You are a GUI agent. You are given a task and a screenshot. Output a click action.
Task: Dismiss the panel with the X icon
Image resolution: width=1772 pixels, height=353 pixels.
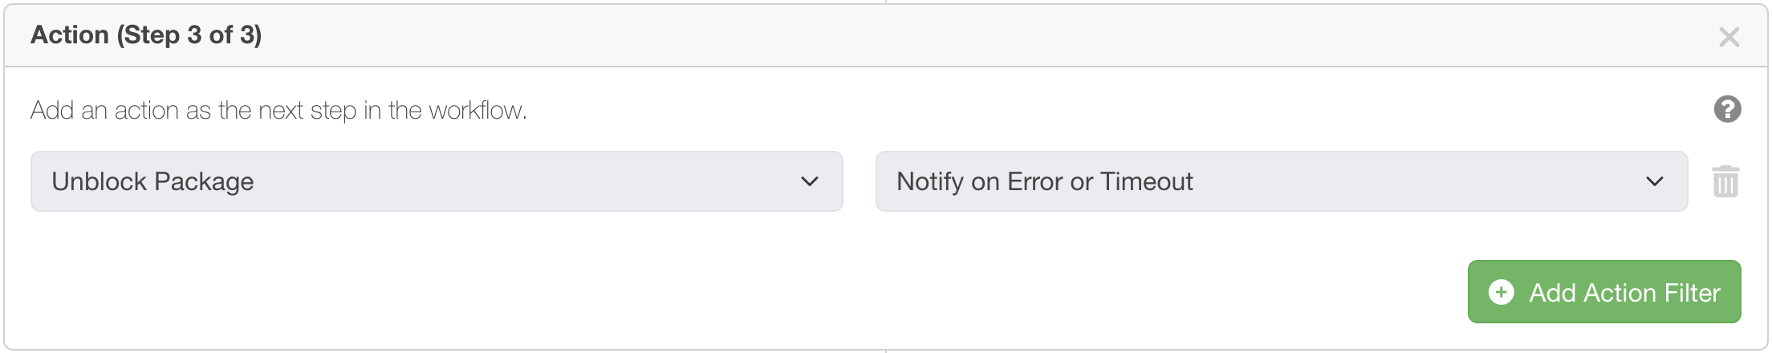click(1729, 37)
